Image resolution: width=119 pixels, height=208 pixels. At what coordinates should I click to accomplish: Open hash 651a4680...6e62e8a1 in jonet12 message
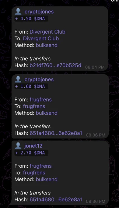coord(56,199)
